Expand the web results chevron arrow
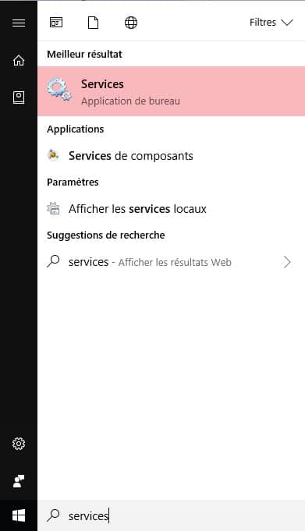This screenshot has height=531, width=305. tap(287, 262)
